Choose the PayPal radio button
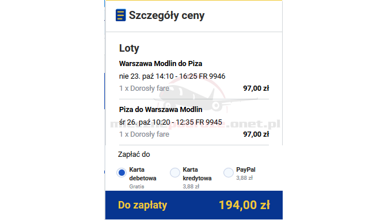Image resolution: width=380 pixels, height=220 pixels. 229,173
